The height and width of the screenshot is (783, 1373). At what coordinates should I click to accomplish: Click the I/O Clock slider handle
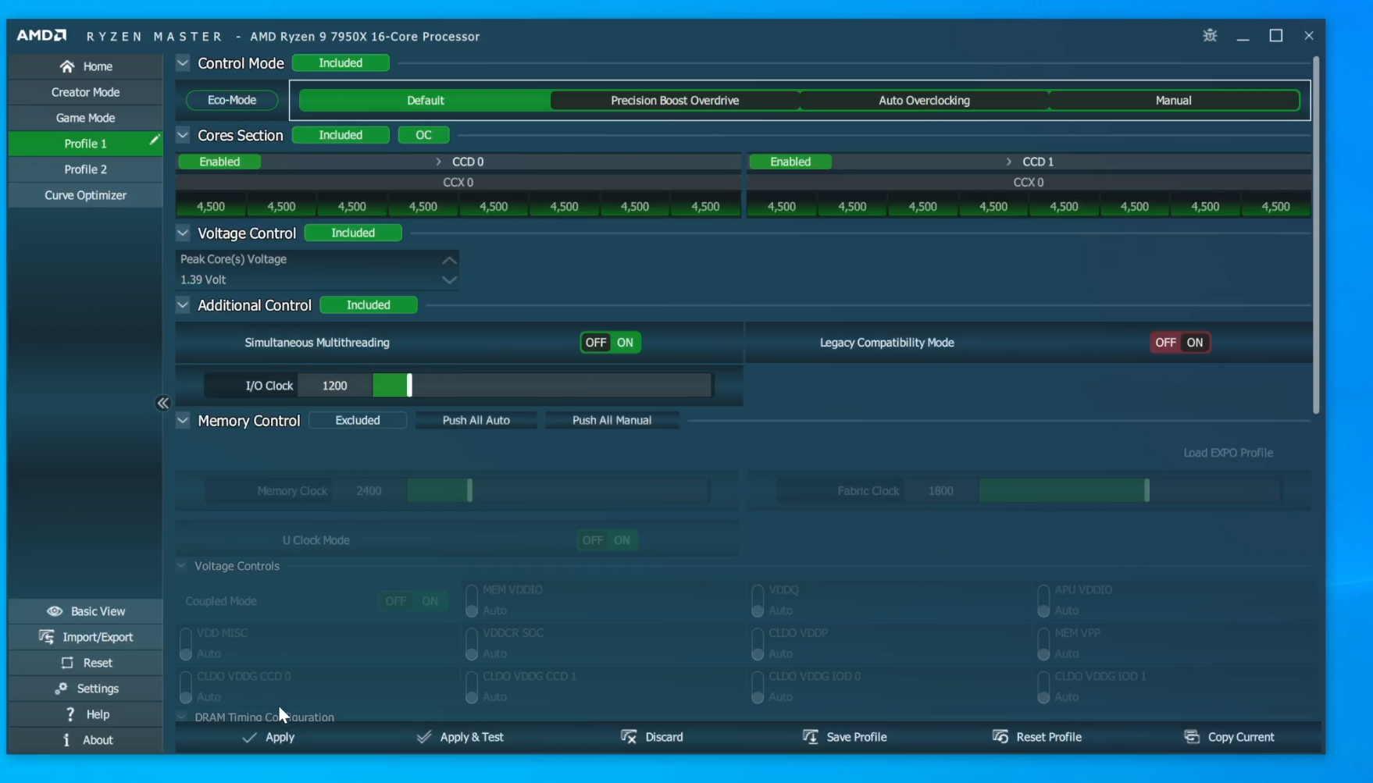coord(409,385)
